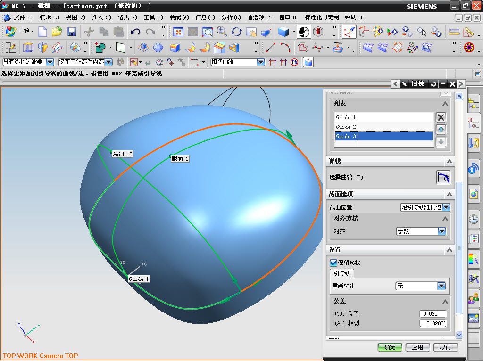Collapse the 列表 section
The image size is (483, 361).
click(x=445, y=103)
